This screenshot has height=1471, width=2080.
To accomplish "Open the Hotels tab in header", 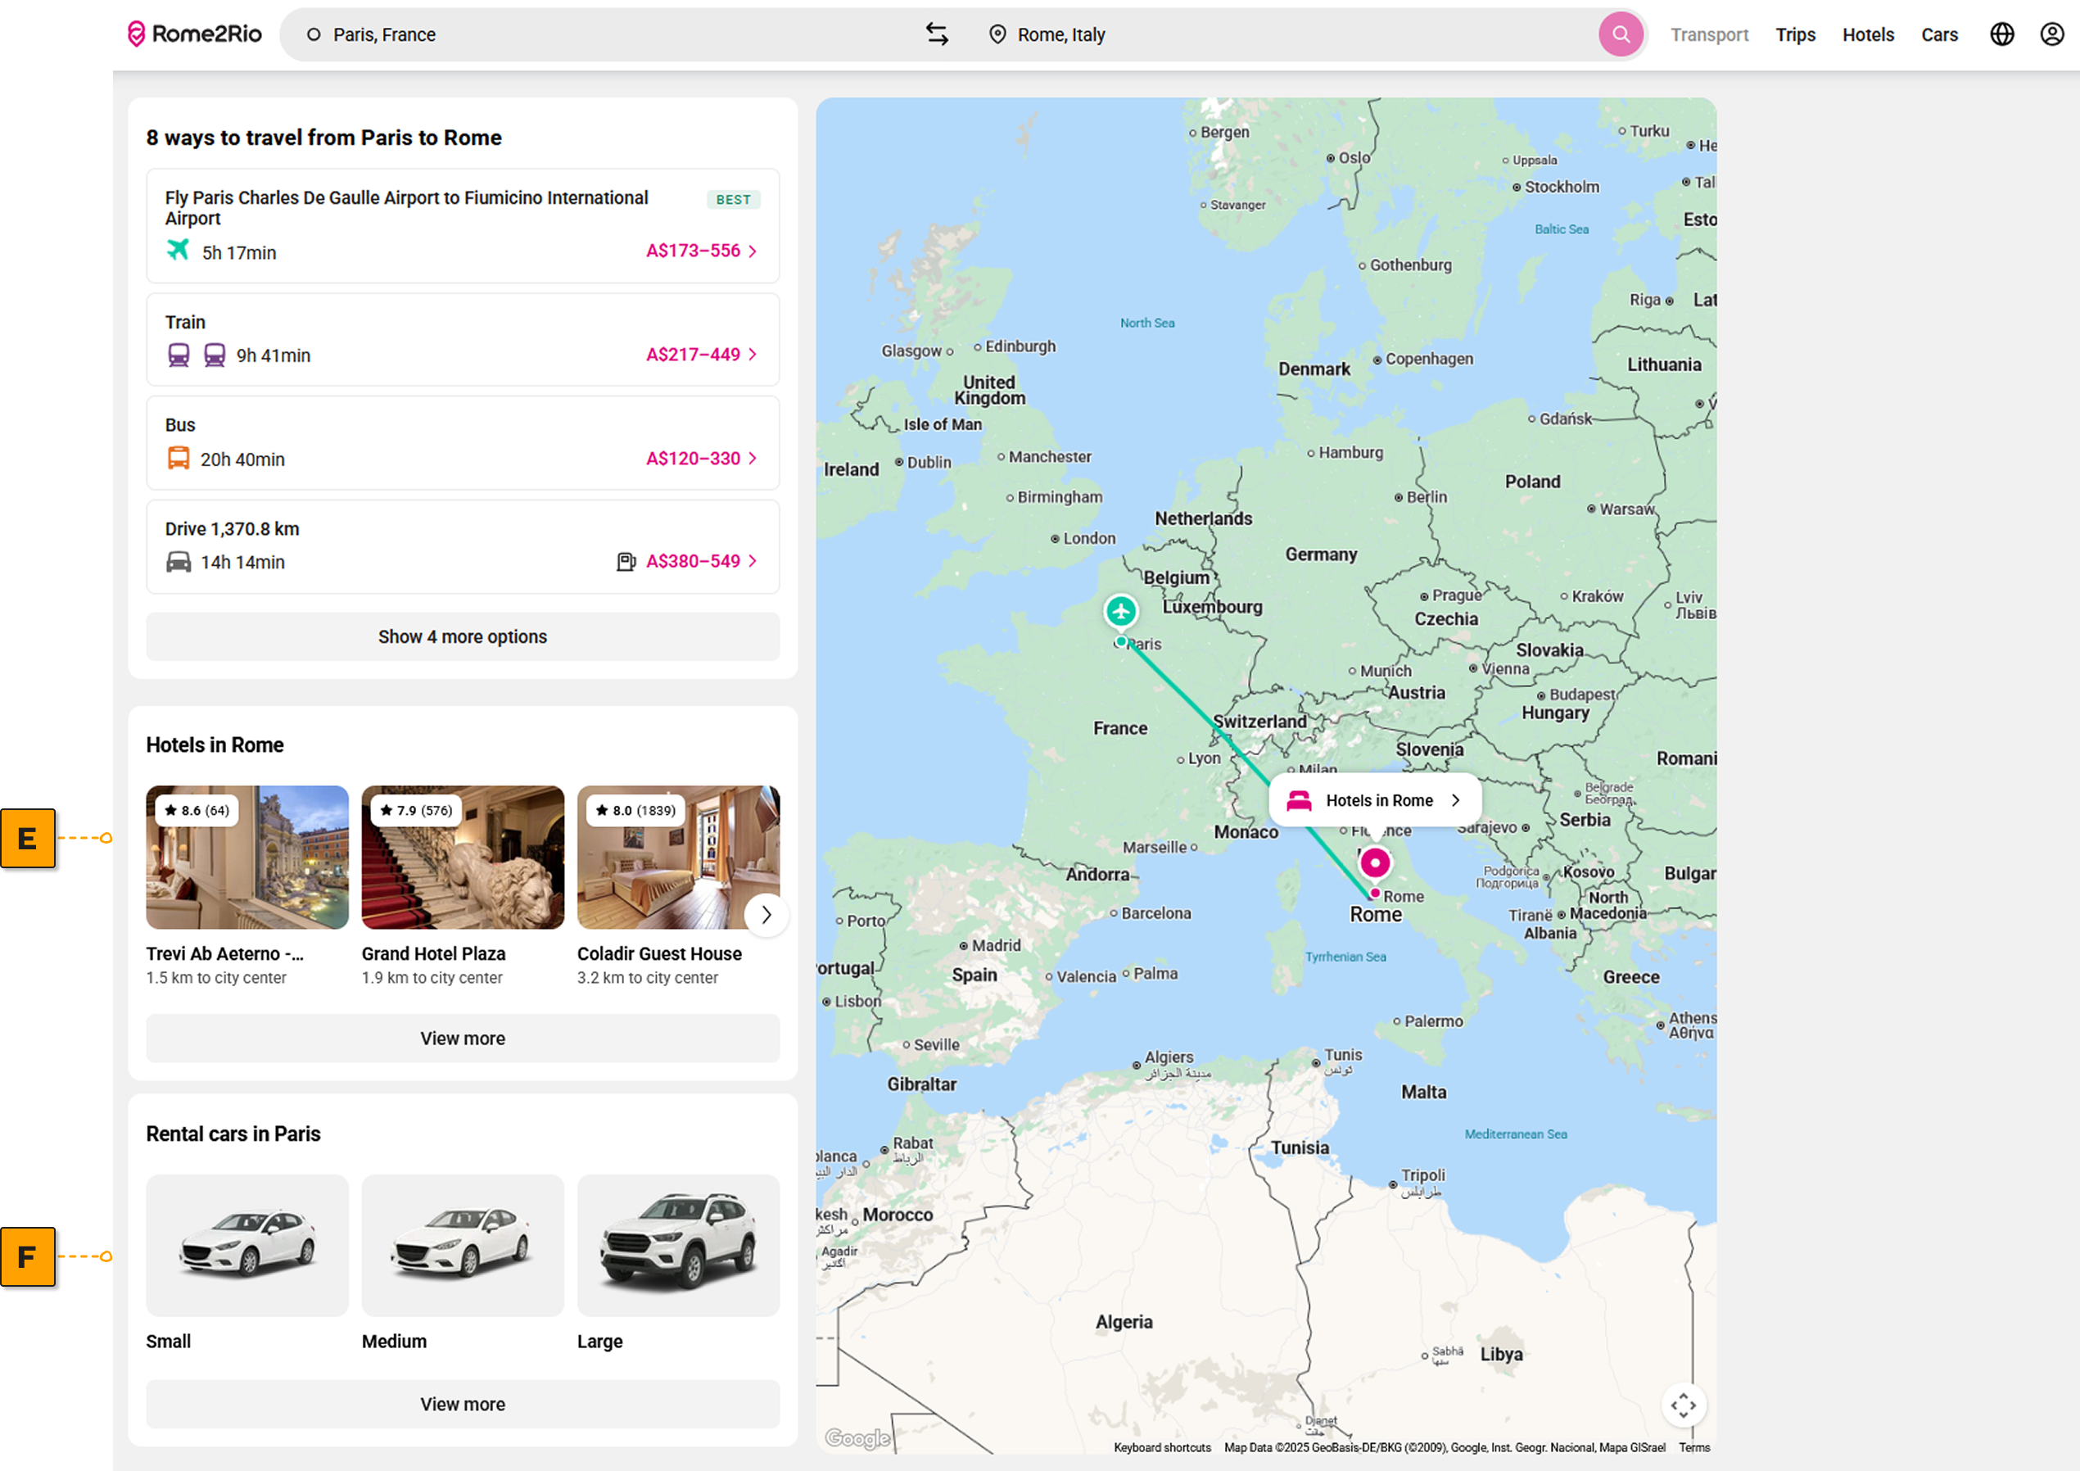I will click(x=1867, y=34).
